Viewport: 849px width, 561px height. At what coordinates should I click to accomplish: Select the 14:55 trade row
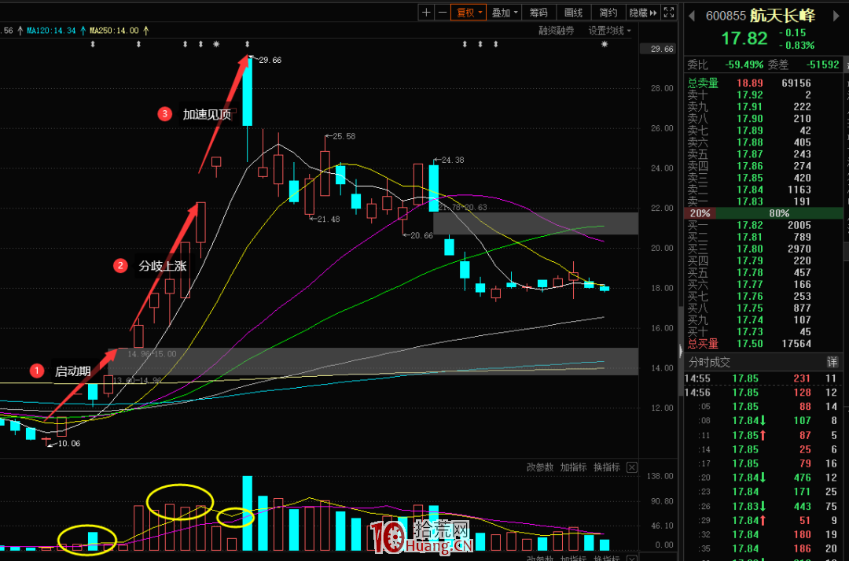[x=763, y=378]
